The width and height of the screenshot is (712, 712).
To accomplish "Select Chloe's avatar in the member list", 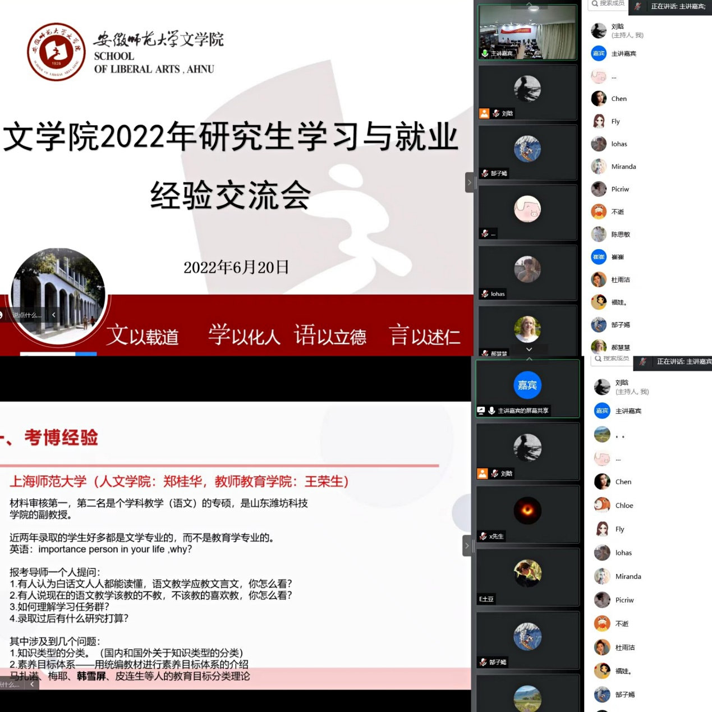I will click(x=602, y=505).
